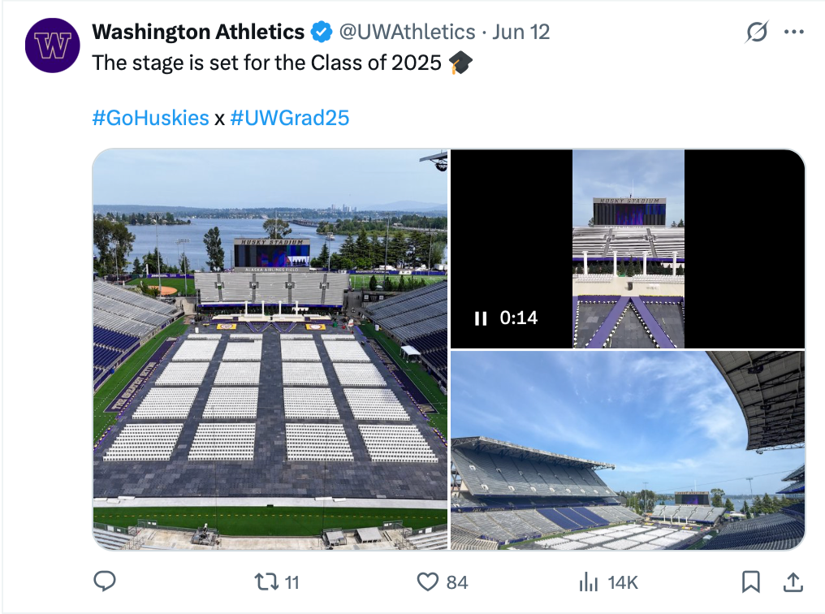Viewport: 825px width, 614px height.
Task: Open the Jun 12 post timestamp
Action: pyautogui.click(x=520, y=32)
